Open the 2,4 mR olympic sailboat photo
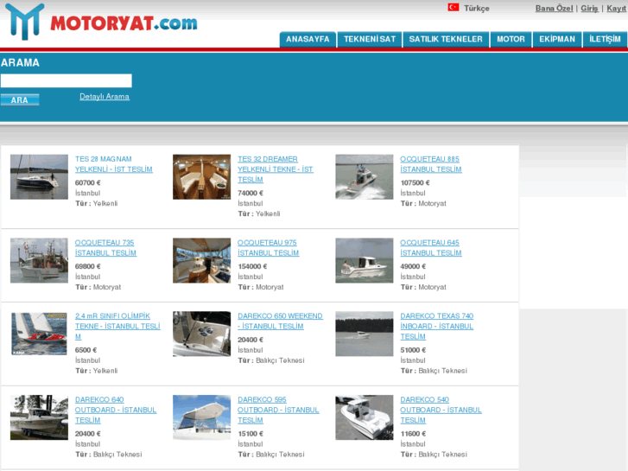 point(39,334)
